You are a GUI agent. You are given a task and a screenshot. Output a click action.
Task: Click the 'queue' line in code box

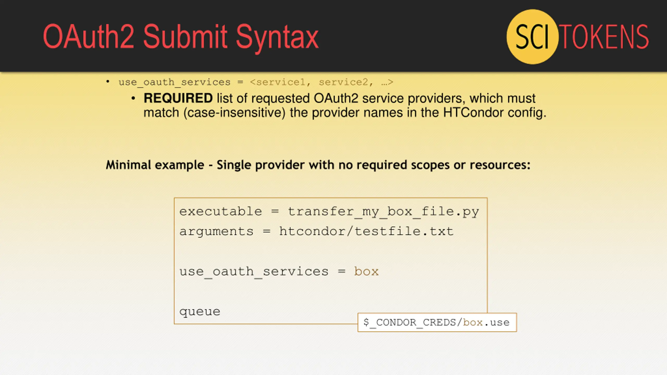pos(200,312)
